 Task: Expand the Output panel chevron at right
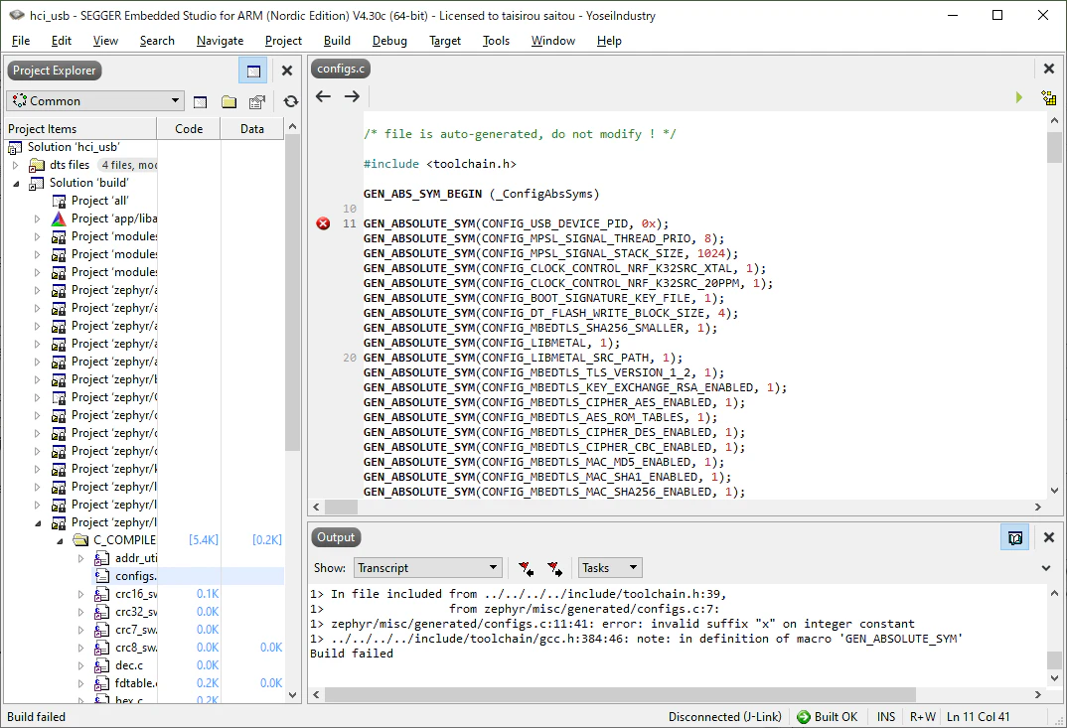click(1046, 568)
